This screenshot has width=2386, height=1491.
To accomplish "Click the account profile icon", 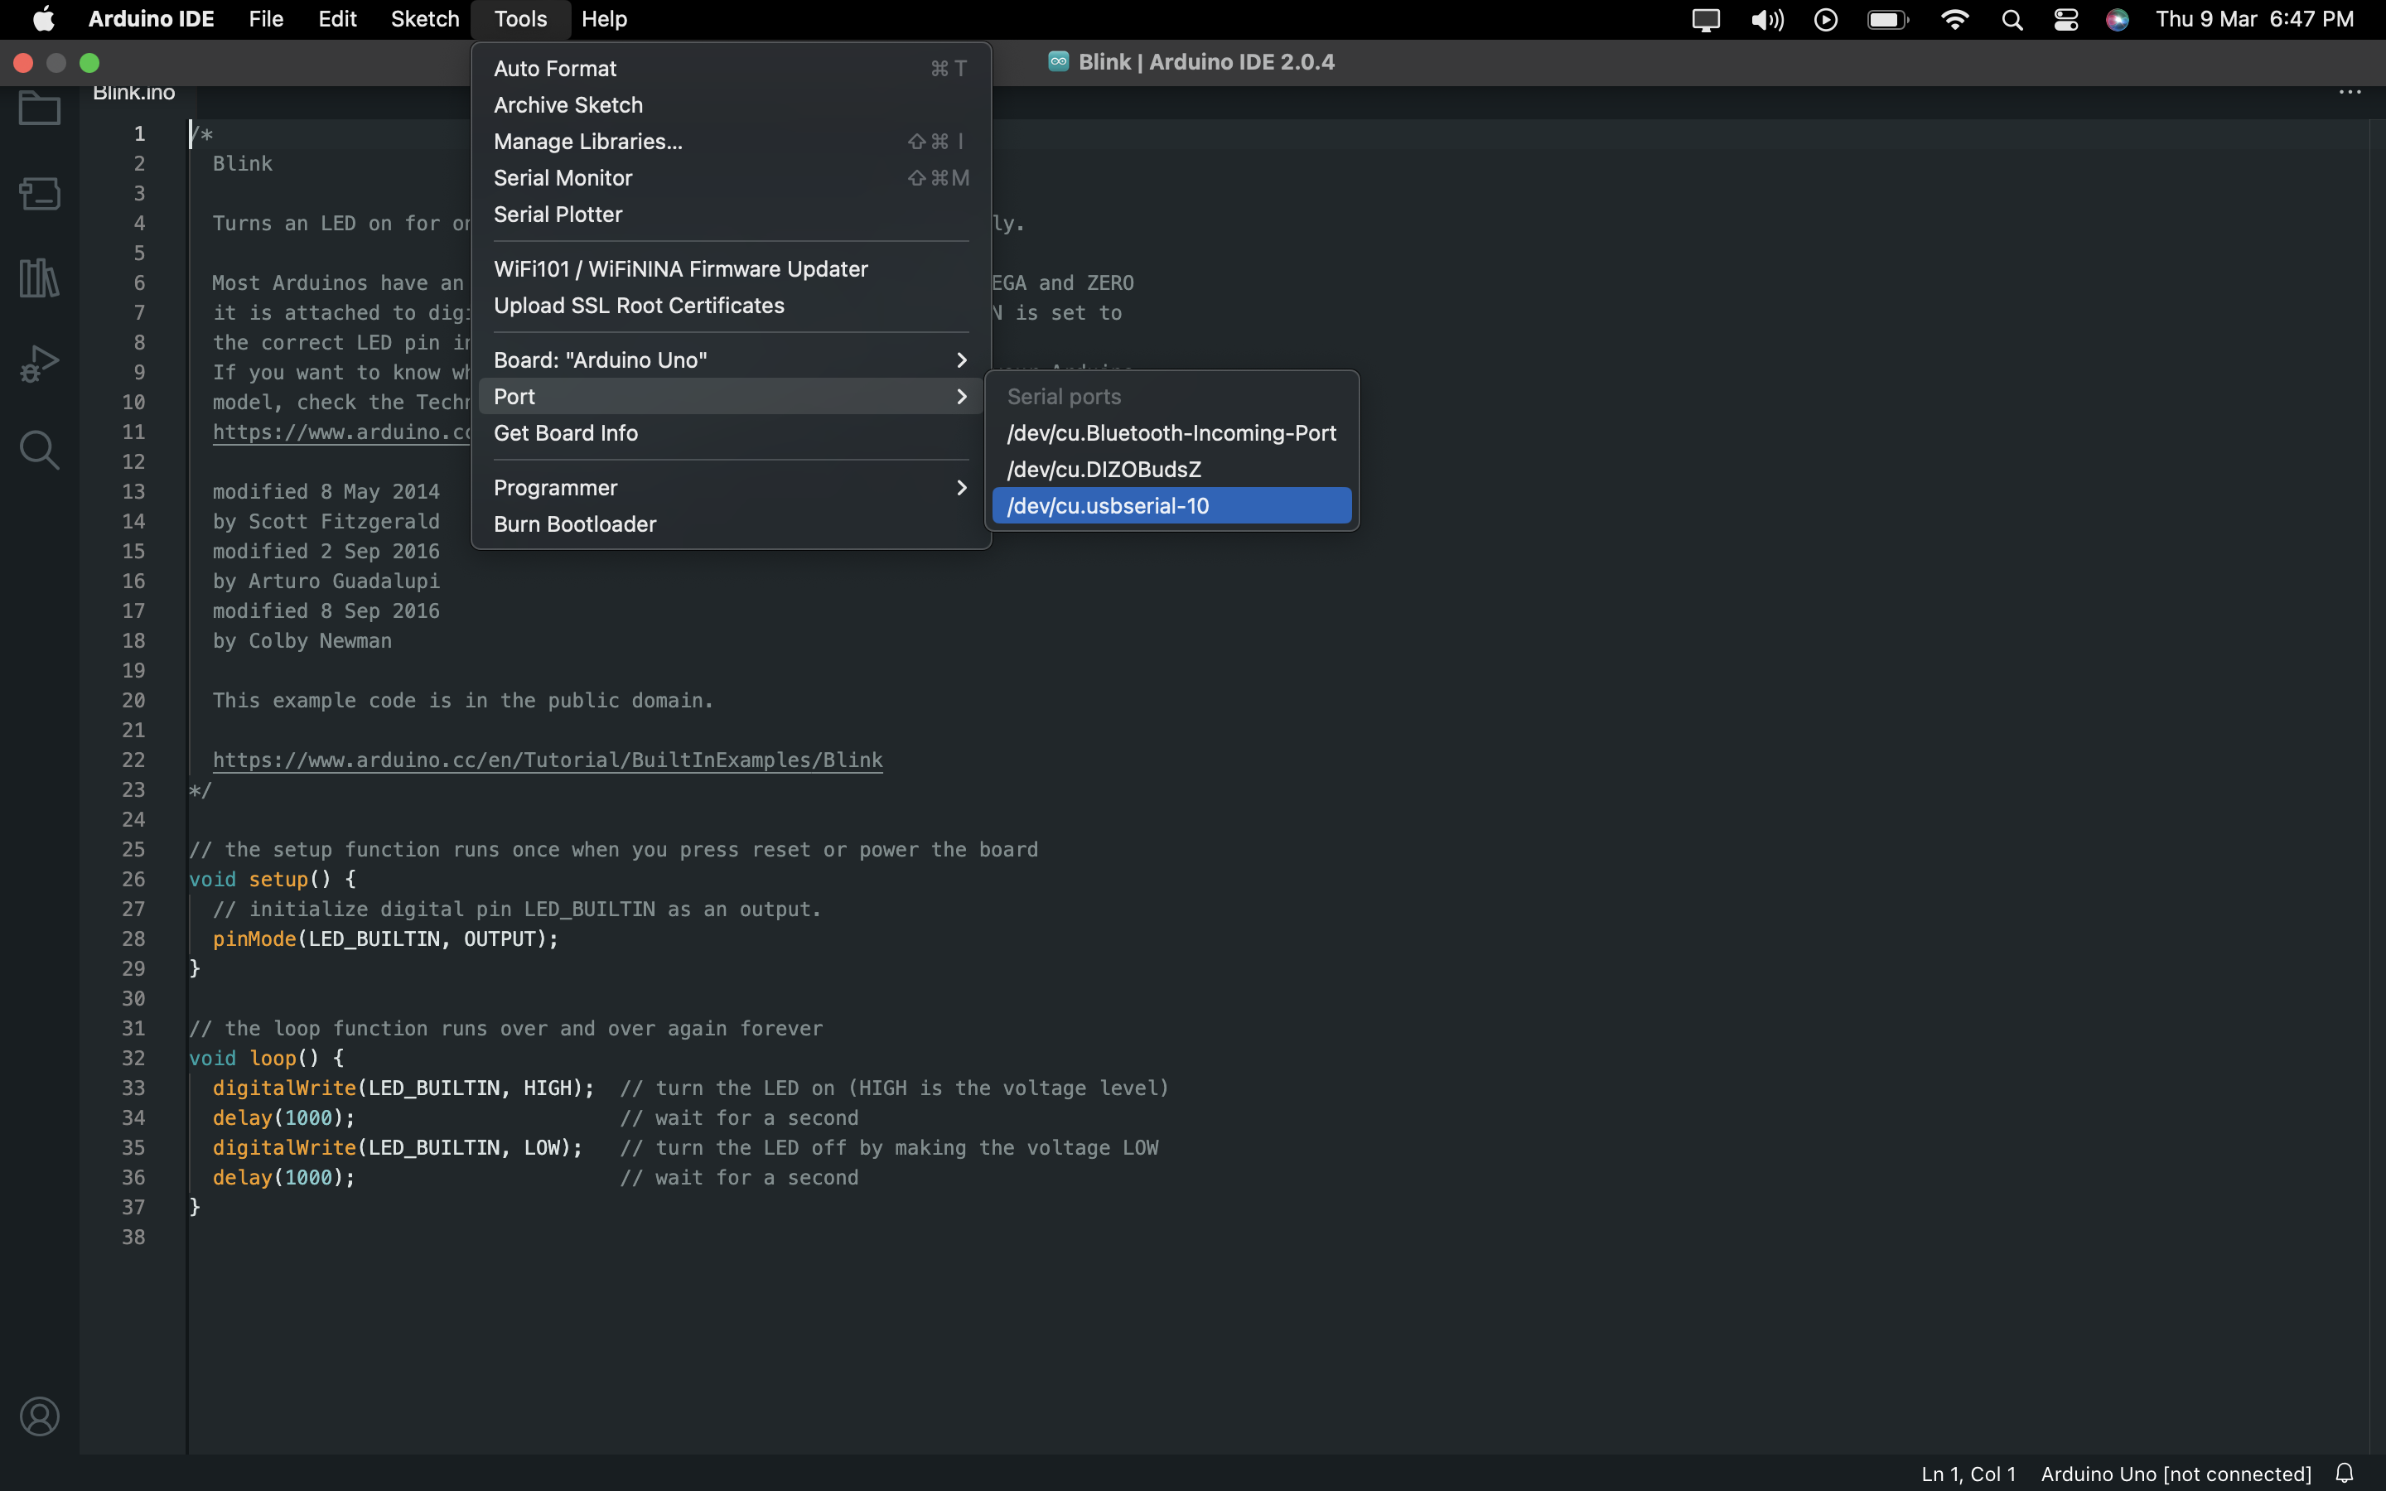I will click(40, 1416).
